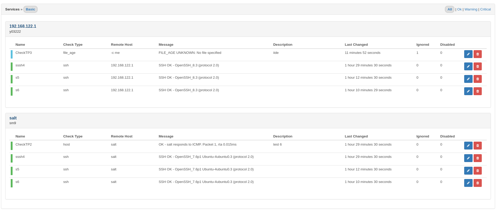This screenshot has width=499, height=213.
Task: Open the salt host link
Action: (x=13, y=118)
